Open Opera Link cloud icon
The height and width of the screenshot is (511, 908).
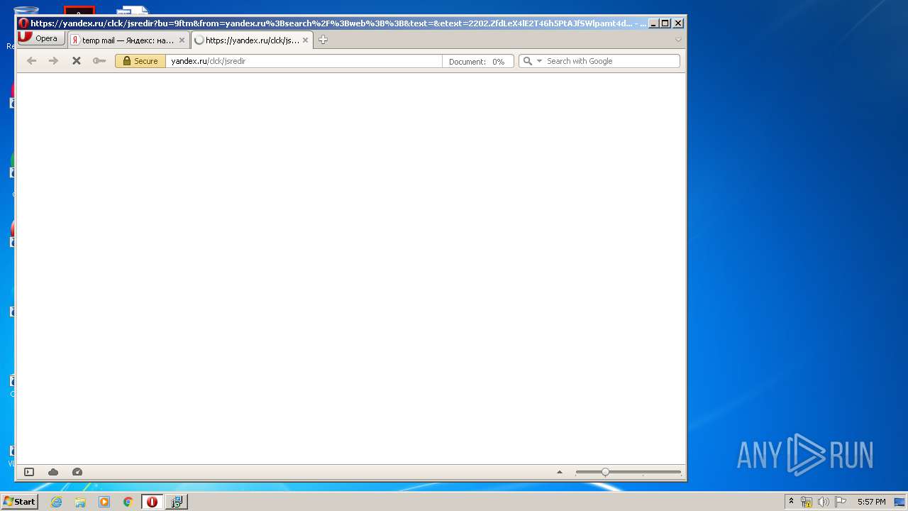coord(53,472)
